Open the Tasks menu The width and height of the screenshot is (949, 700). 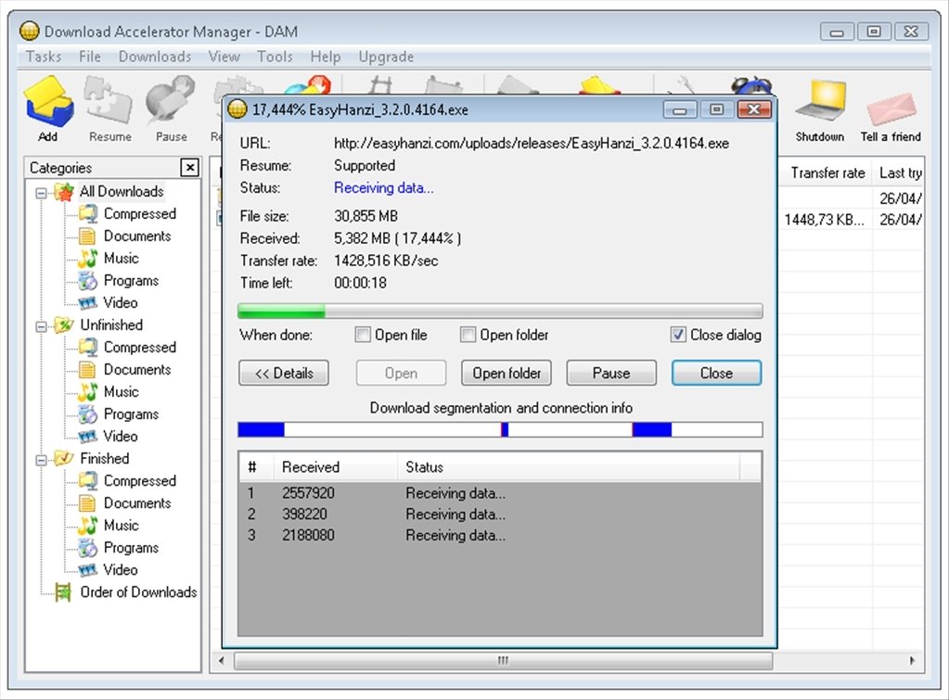[44, 57]
